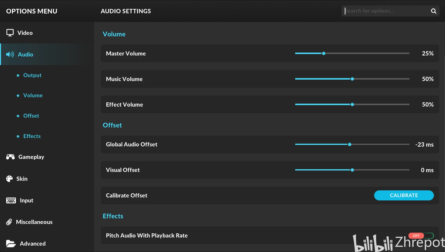Image resolution: width=445 pixels, height=252 pixels.
Task: Open the Advanced folder icon
Action: point(11,244)
